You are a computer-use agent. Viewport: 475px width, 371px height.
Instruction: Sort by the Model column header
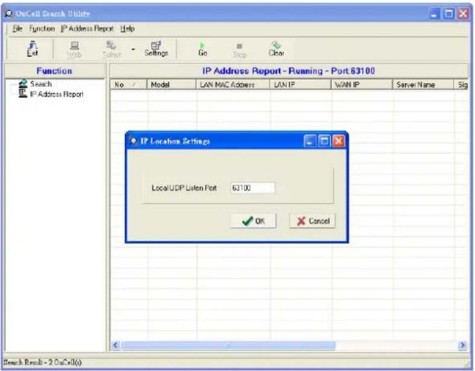coord(171,84)
